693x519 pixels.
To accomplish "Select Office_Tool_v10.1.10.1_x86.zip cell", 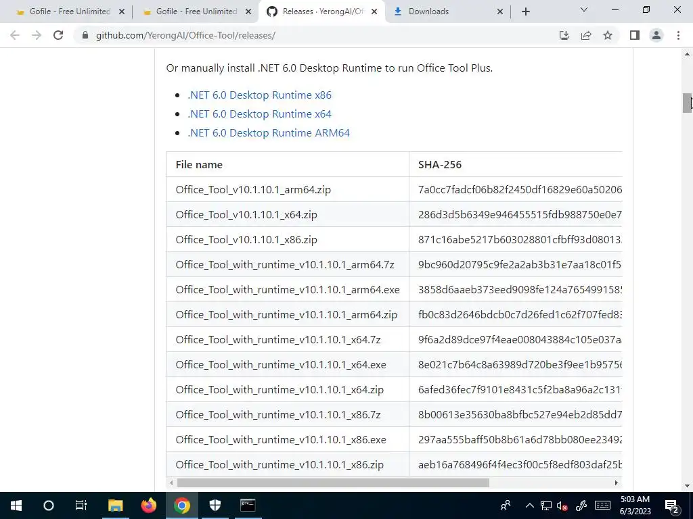I will (x=288, y=240).
